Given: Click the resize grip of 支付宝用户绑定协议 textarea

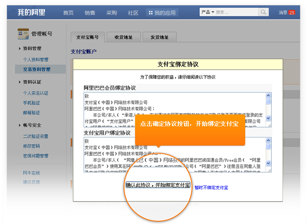Looking at the screenshot, I should [269, 170].
